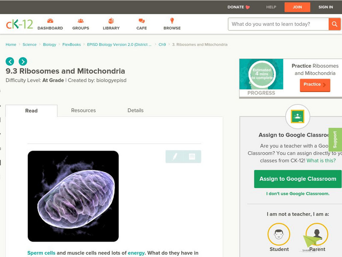The height and width of the screenshot is (257, 342).
Task: Click the orange search magnifier button
Action: pos(335,24)
